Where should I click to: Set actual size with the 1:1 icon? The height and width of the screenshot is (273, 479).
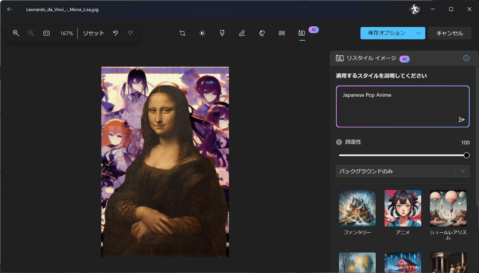[x=47, y=33]
